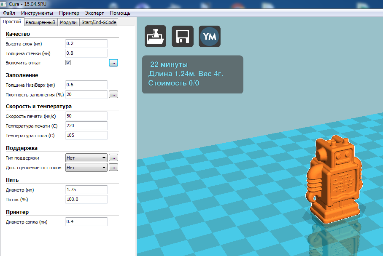Switch to the Модули tab
Image resolution: width=383 pixels, height=256 pixels.
click(x=68, y=22)
